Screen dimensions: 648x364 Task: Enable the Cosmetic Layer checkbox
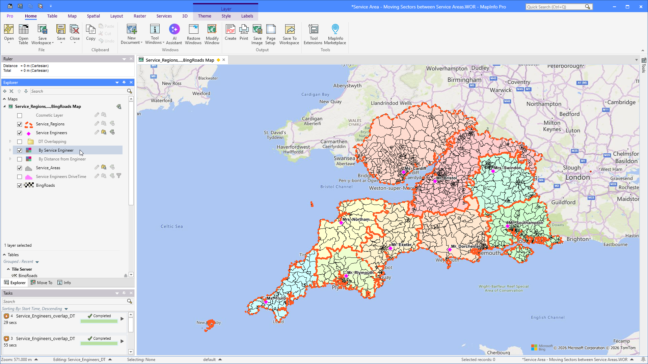click(20, 115)
